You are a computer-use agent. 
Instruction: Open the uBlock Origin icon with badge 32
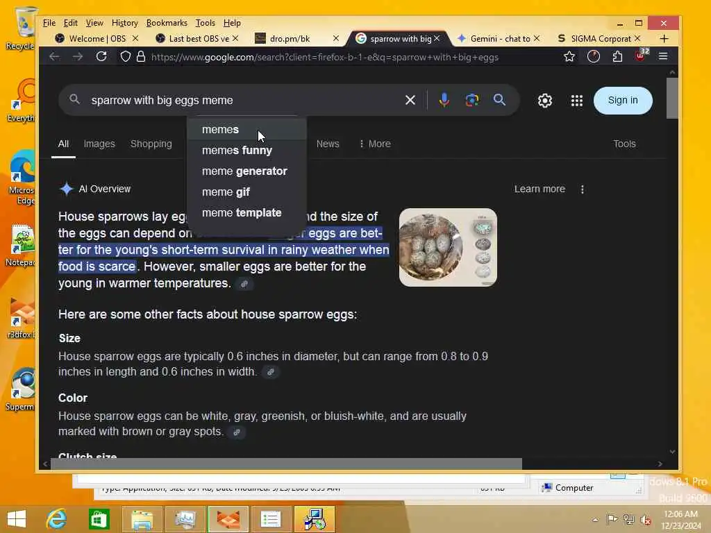(x=641, y=56)
